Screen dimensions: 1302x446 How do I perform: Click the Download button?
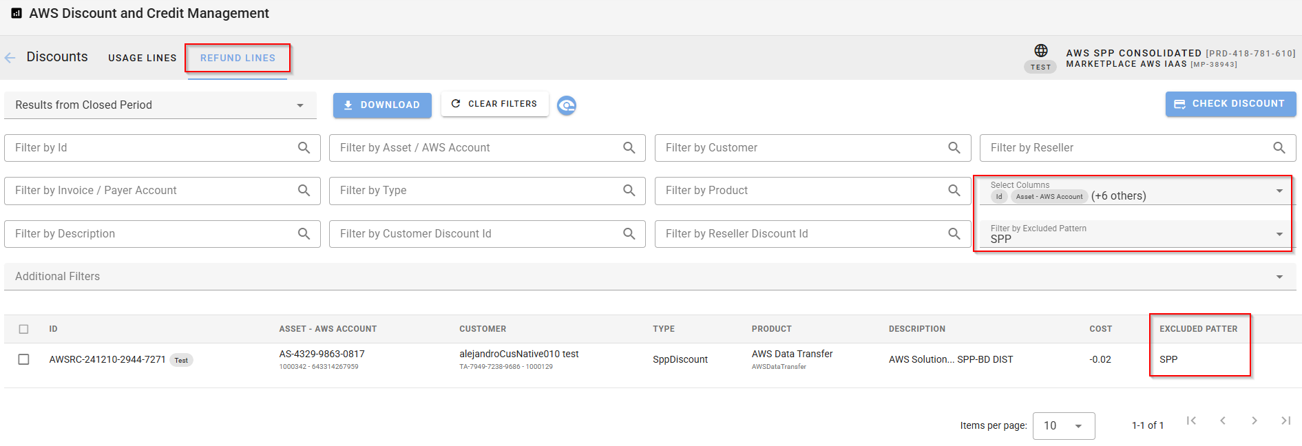(x=382, y=105)
